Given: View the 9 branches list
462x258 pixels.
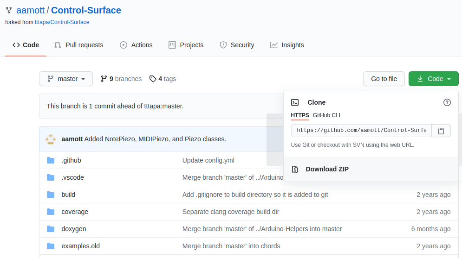Looking at the screenshot, I should point(121,79).
